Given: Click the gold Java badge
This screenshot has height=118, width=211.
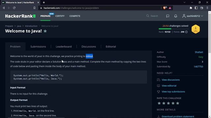Looking at the screenshot, I should (196, 29).
